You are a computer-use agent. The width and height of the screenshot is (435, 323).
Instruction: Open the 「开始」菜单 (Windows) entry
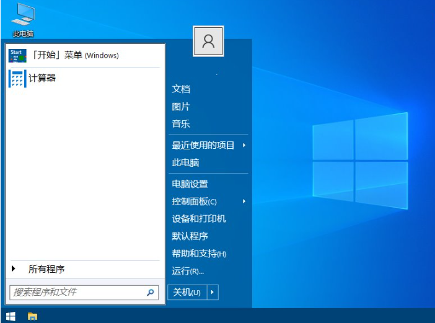(85, 56)
